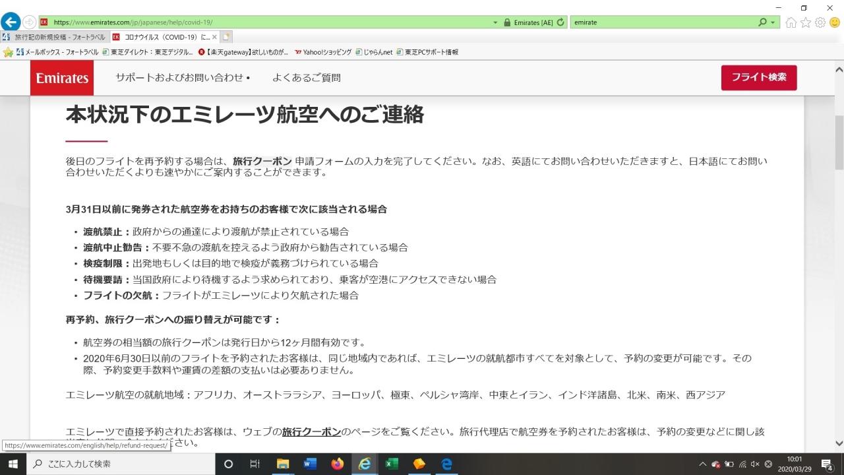Click text 再予約、旅行クーポンへの振り替えが可能です

[x=173, y=319]
